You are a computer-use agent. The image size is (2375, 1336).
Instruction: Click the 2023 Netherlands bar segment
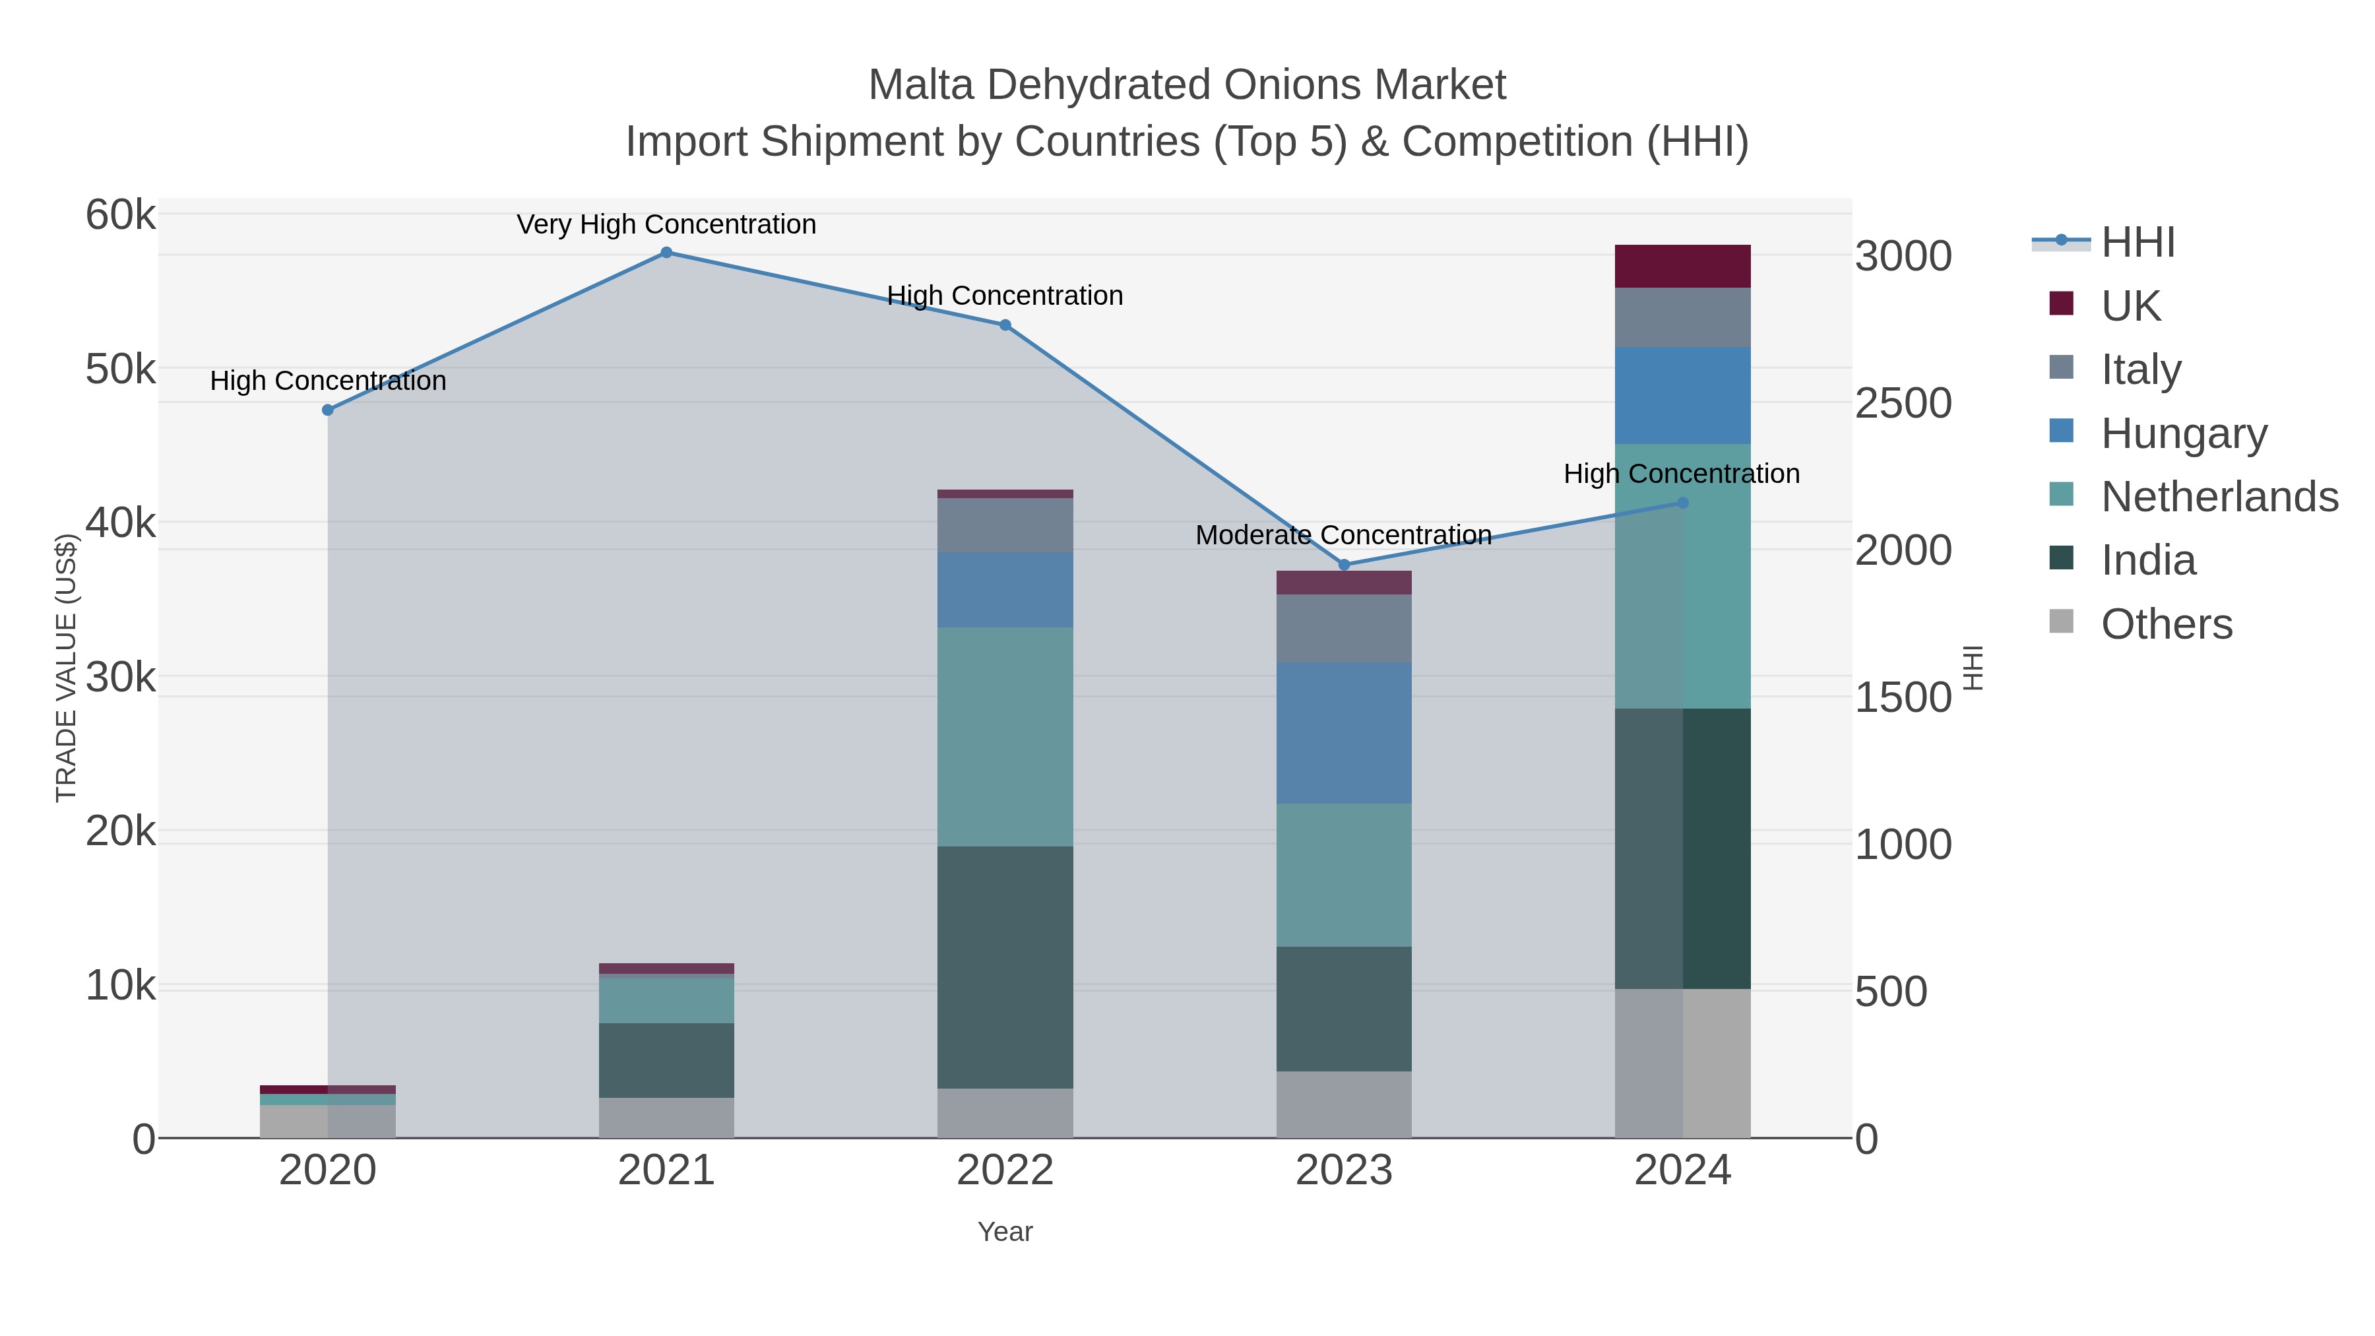tap(1345, 875)
